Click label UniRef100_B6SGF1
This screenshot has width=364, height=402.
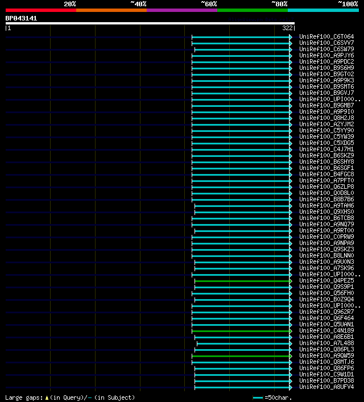(x=326, y=168)
